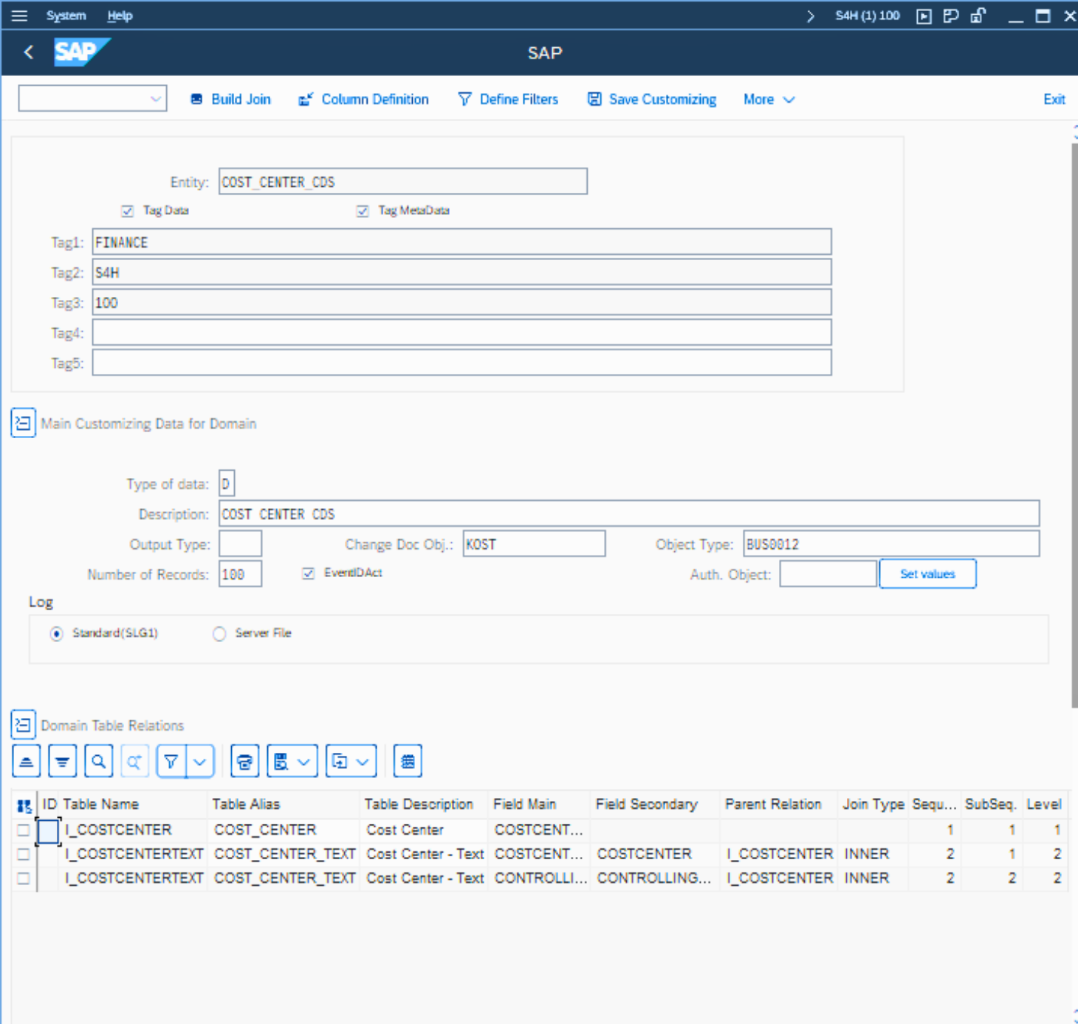Click the Save Customizing button
Viewport: 1078px width, 1024px height.
pos(652,100)
